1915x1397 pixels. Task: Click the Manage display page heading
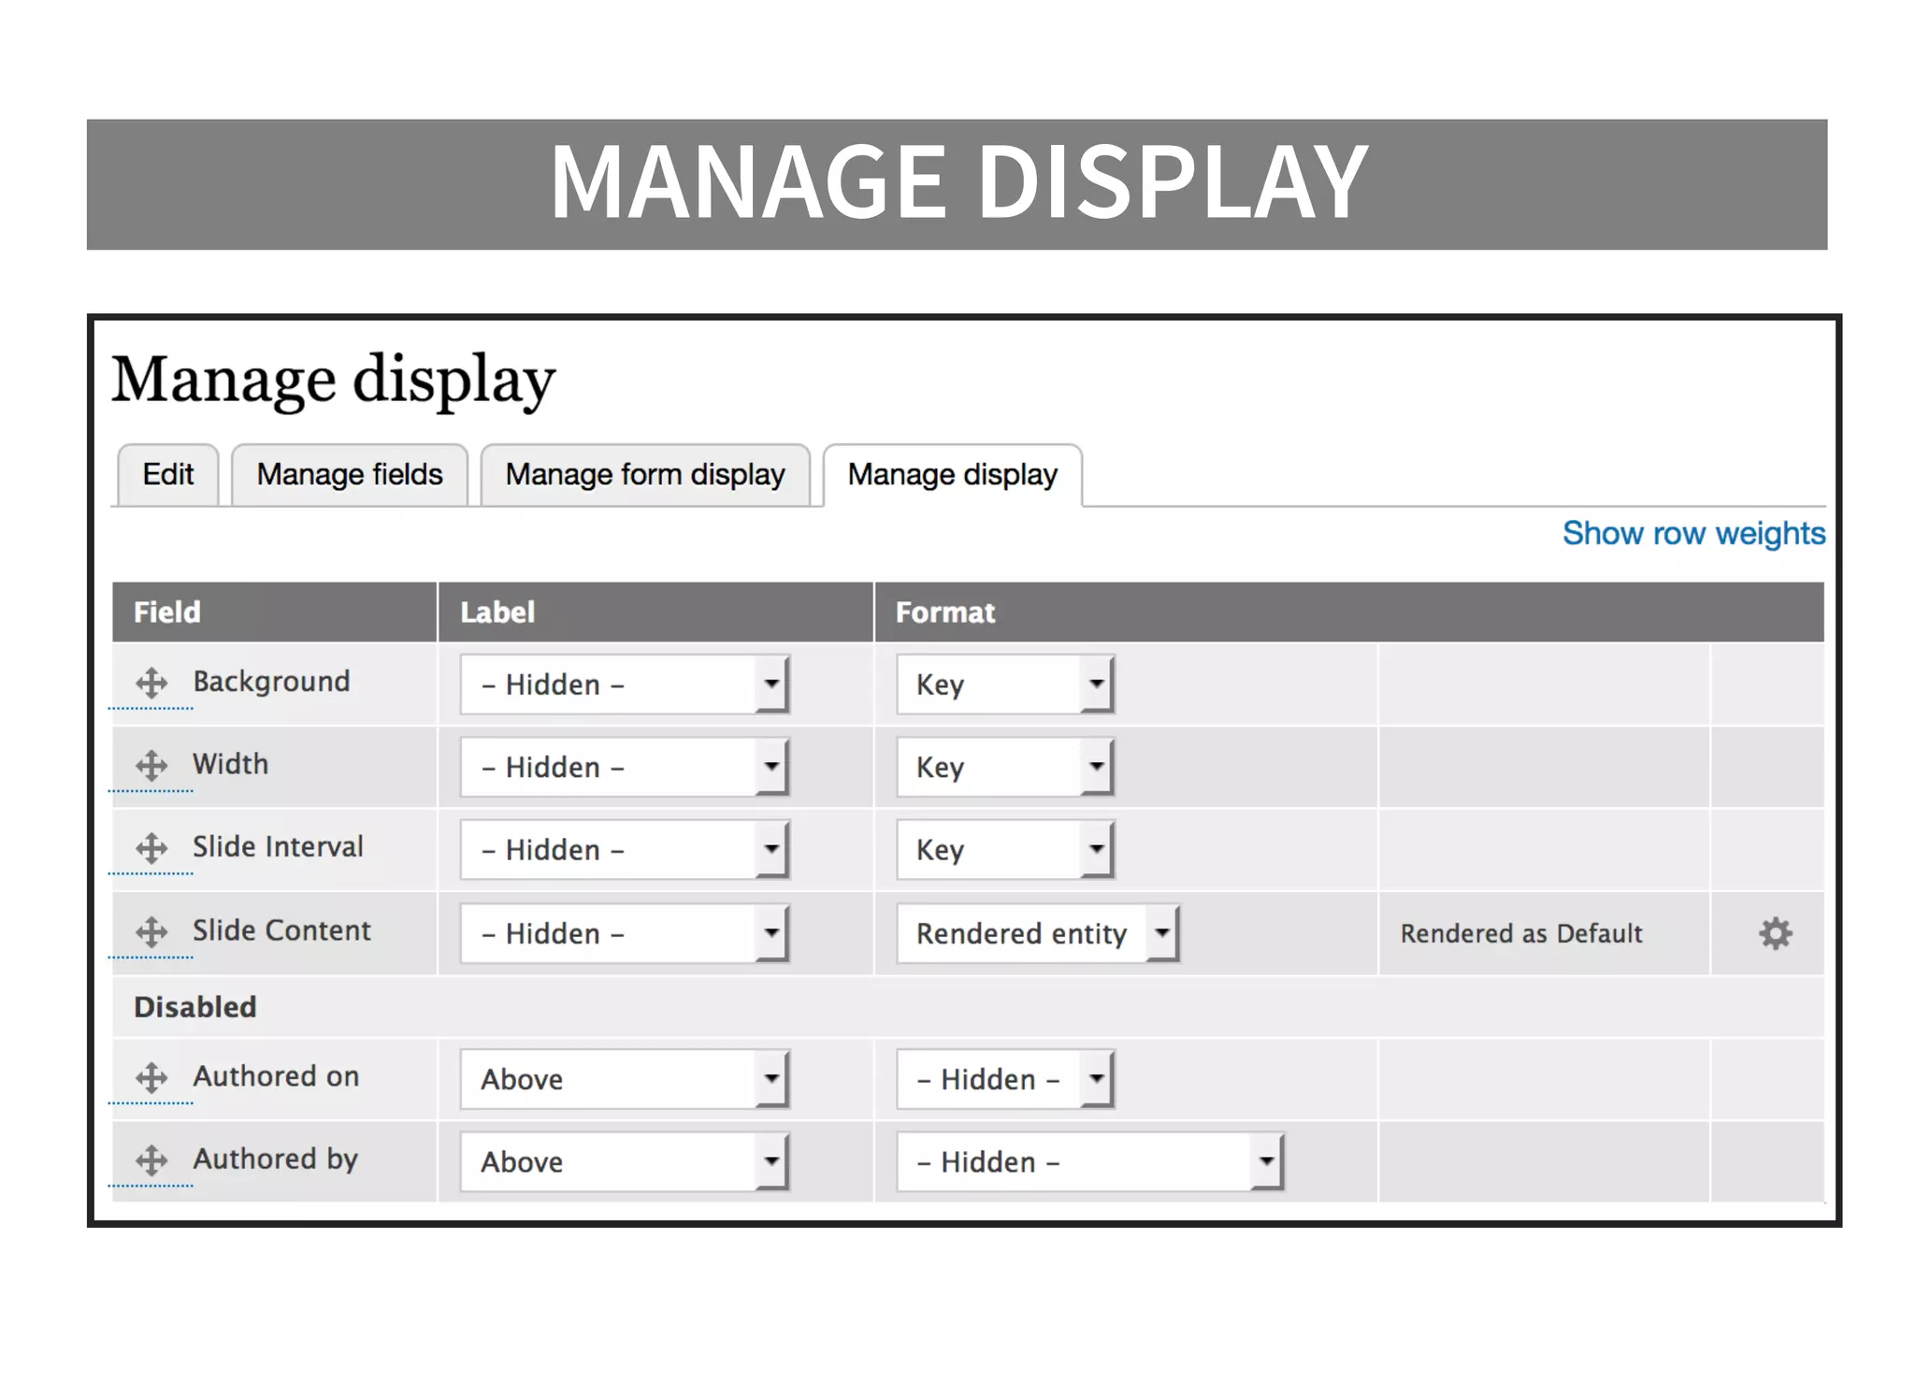334,381
